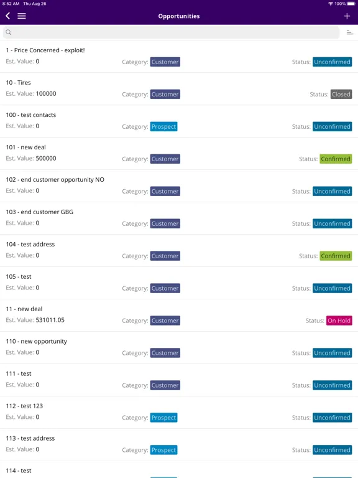This screenshot has width=358, height=478.
Task: Open the 10 - Tires opportunity
Action: [179, 89]
